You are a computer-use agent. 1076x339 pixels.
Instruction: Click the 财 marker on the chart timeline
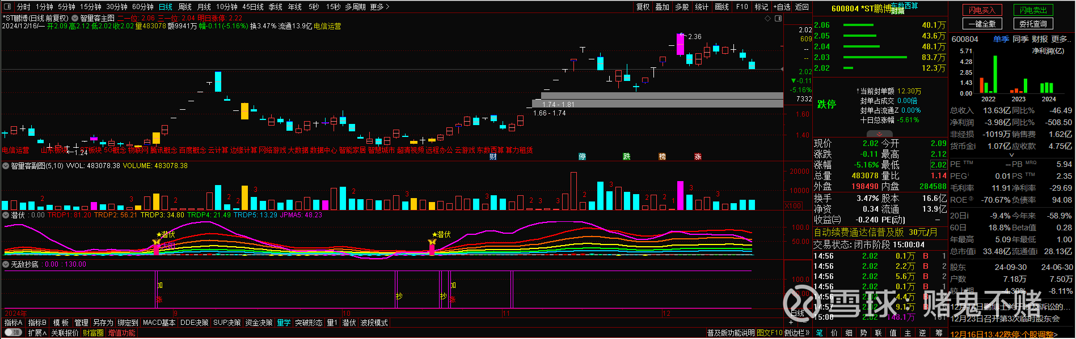tap(493, 157)
